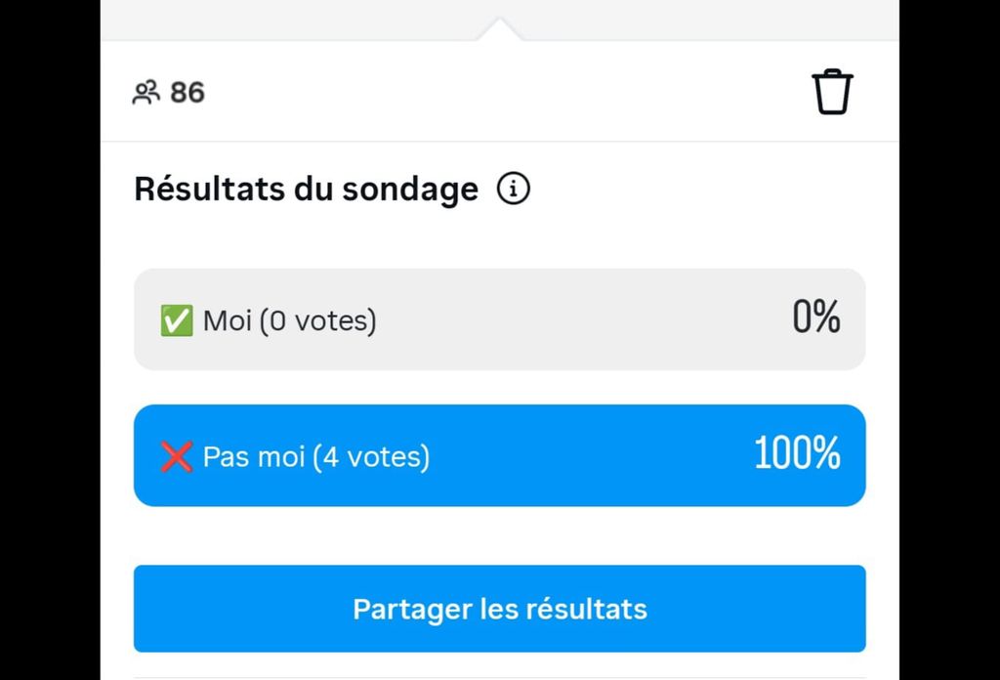Tap the gray strip above the results panel
Viewport: 1000px width, 680px height.
coord(287,20)
